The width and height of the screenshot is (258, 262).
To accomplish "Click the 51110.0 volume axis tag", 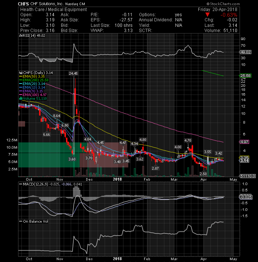I will pos(248,176).
